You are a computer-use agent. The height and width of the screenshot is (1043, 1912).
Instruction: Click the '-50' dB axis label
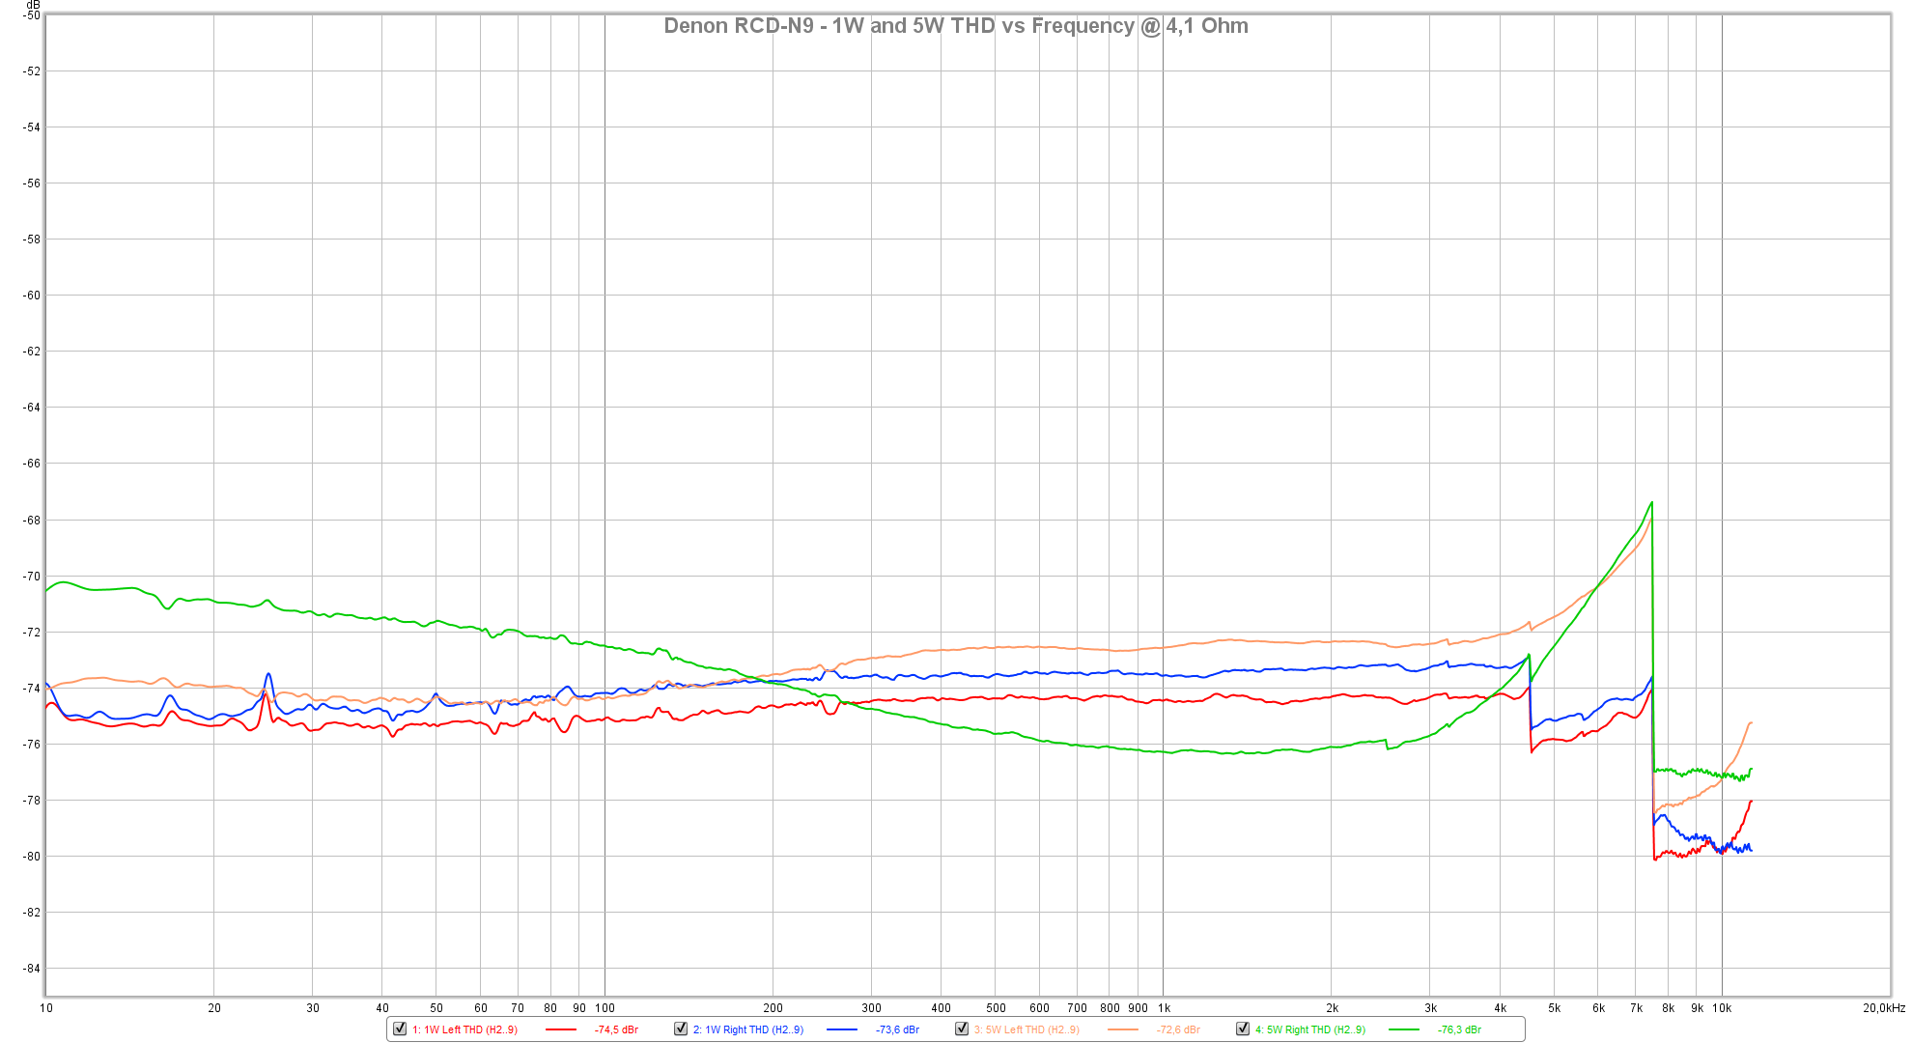31,15
